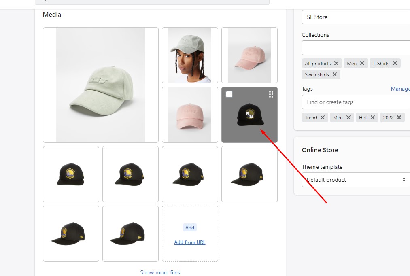The height and width of the screenshot is (276, 410).
Task: Remove the 'All products' collection tag
Action: [x=336, y=63]
